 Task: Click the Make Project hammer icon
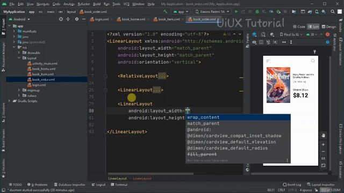tap(166, 12)
